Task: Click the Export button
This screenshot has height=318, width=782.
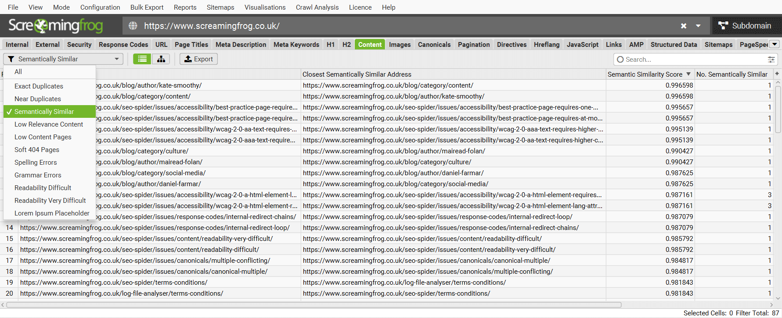Action: coord(198,59)
